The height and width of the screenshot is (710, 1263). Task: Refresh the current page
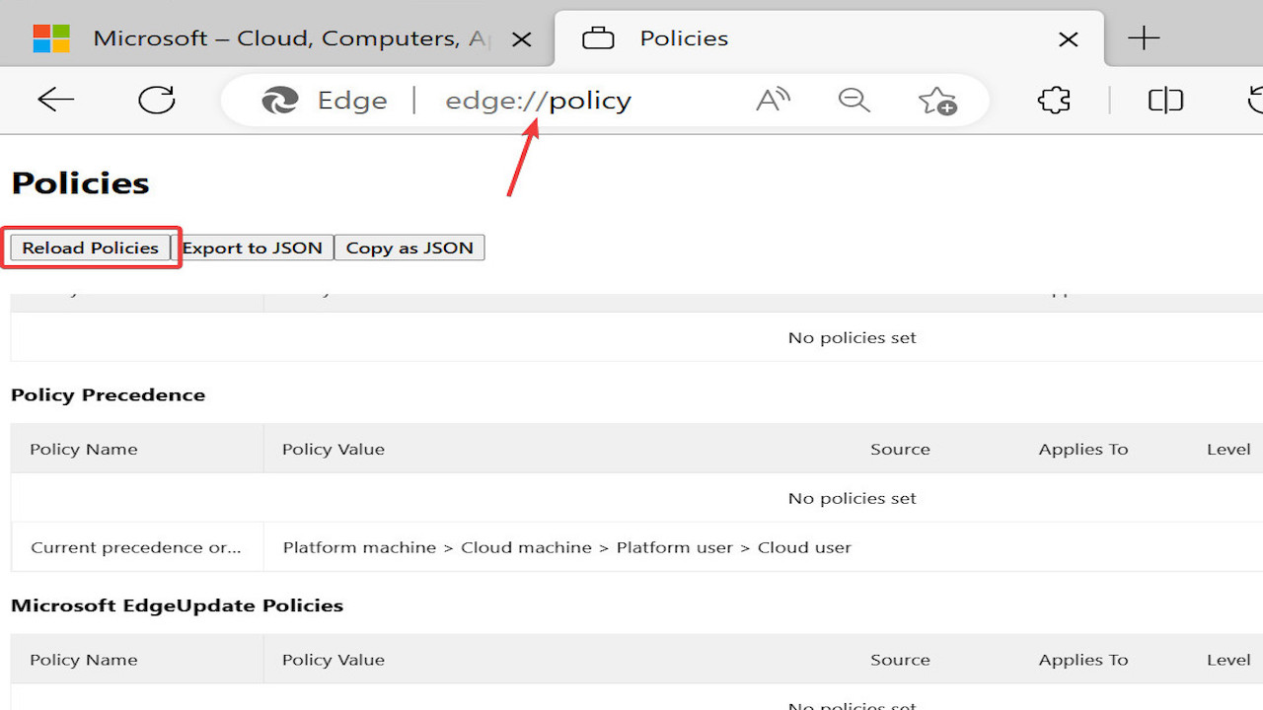coord(156,100)
